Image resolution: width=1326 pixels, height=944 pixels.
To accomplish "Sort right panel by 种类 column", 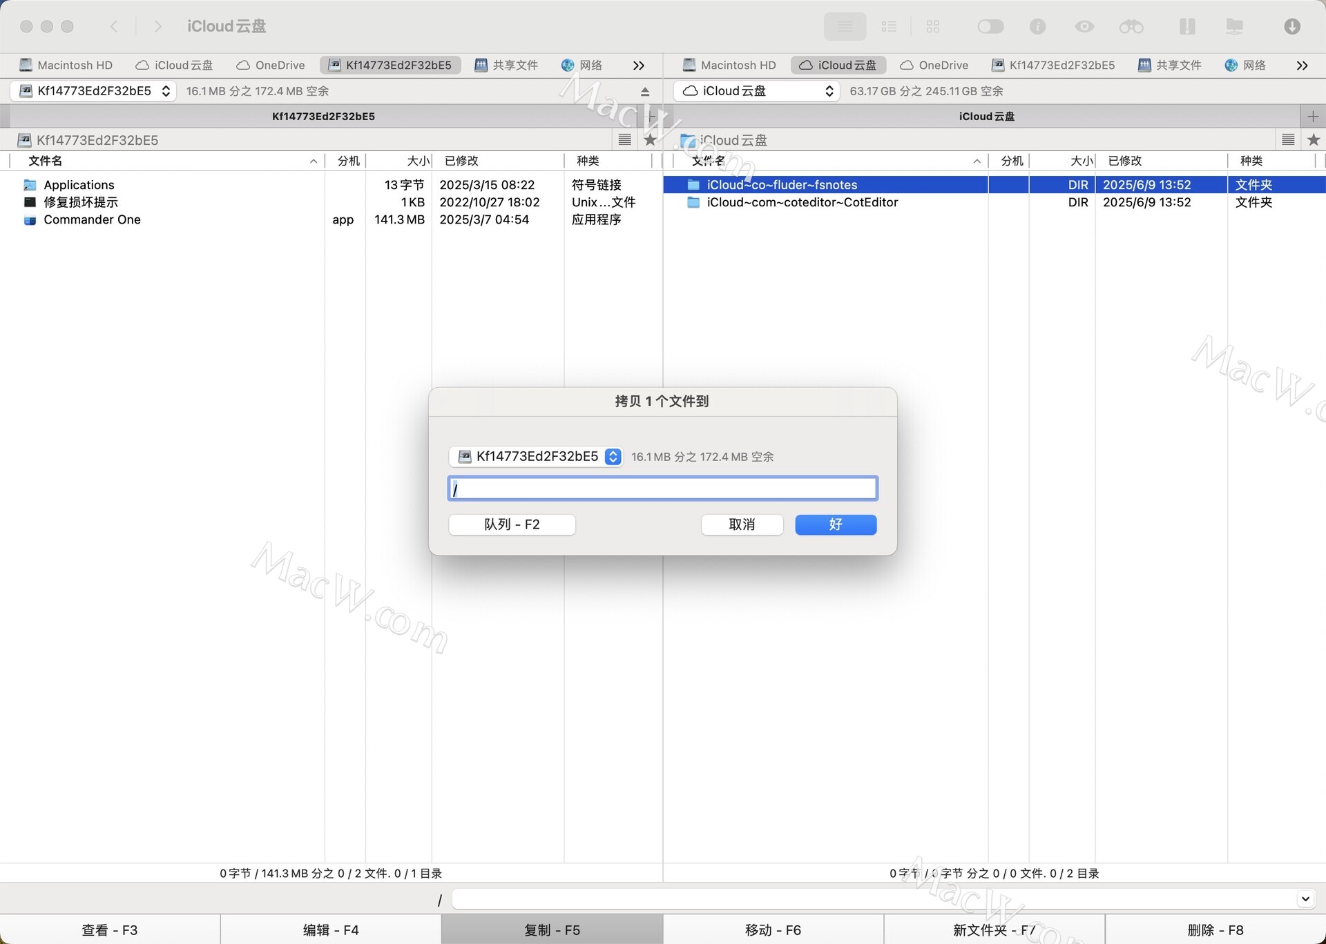I will [x=1271, y=161].
